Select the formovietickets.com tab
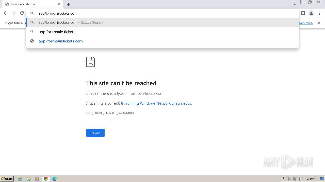The height and width of the screenshot is (182, 325). click(x=32, y=4)
